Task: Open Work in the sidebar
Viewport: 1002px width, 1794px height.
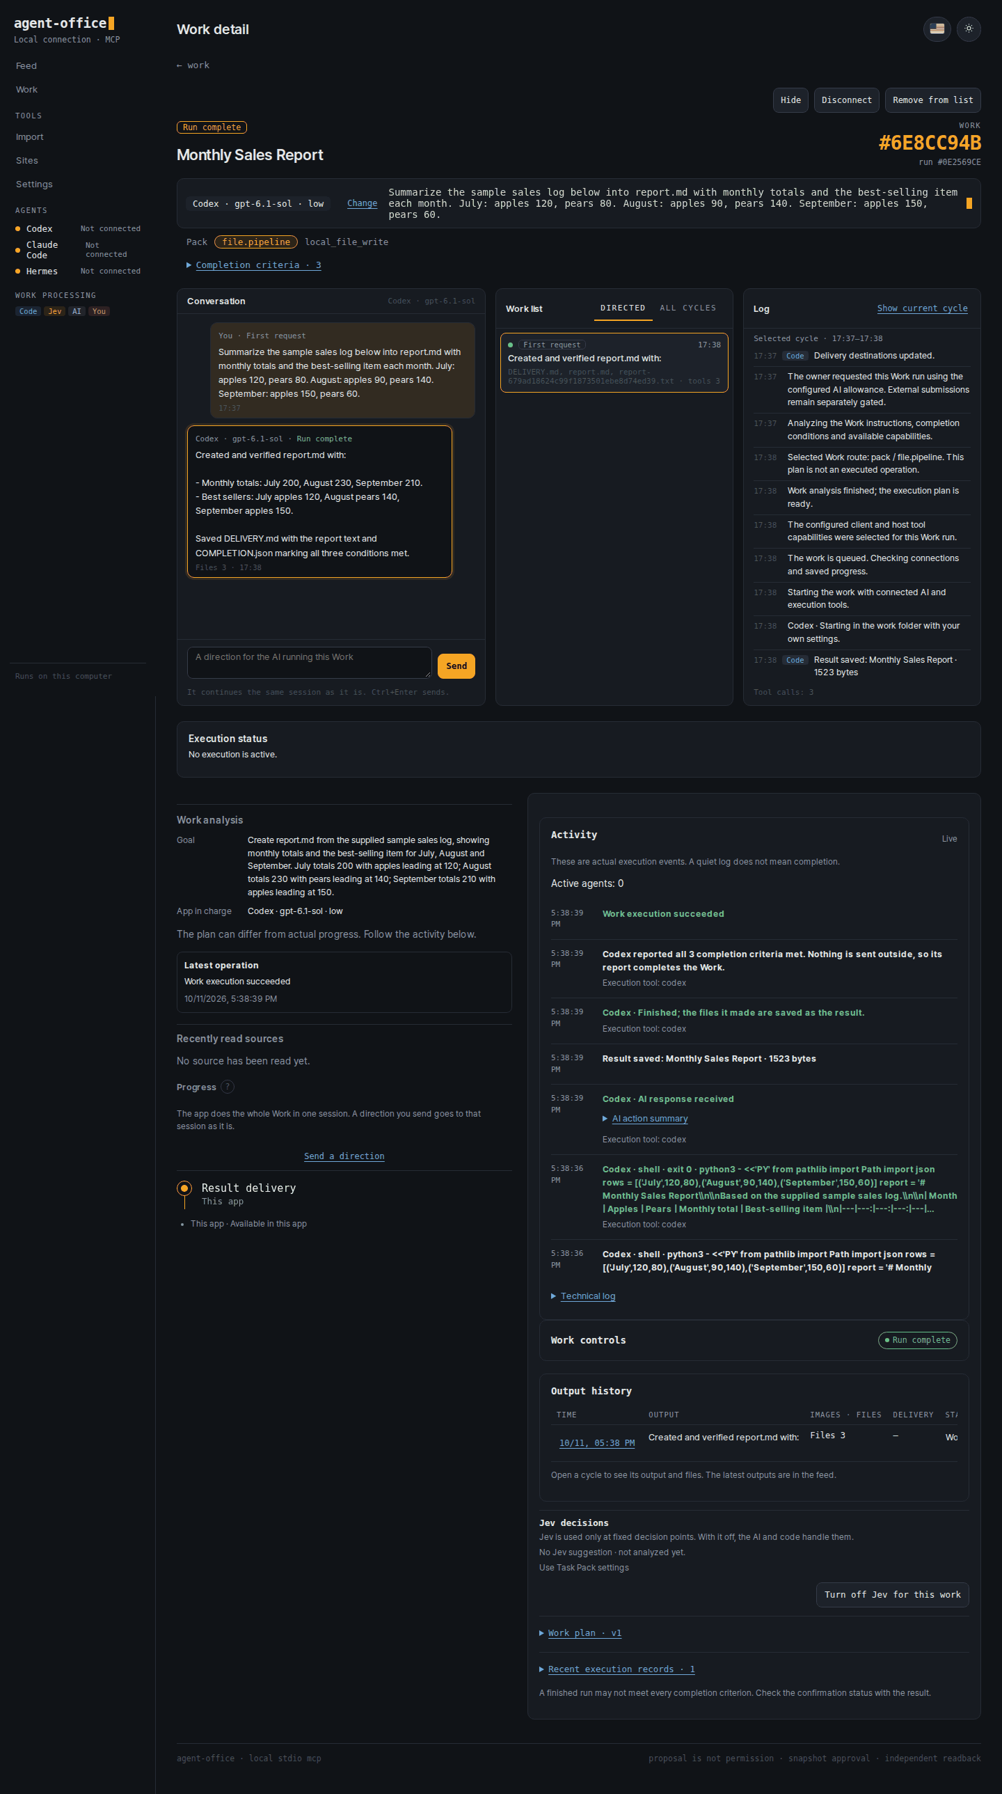Action: tap(26, 89)
